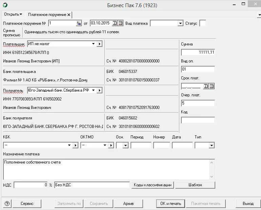Viewport: 261px width, 210px height.
Task: Open the calendar picker next to the order date
Action: pyautogui.click(x=120, y=23)
